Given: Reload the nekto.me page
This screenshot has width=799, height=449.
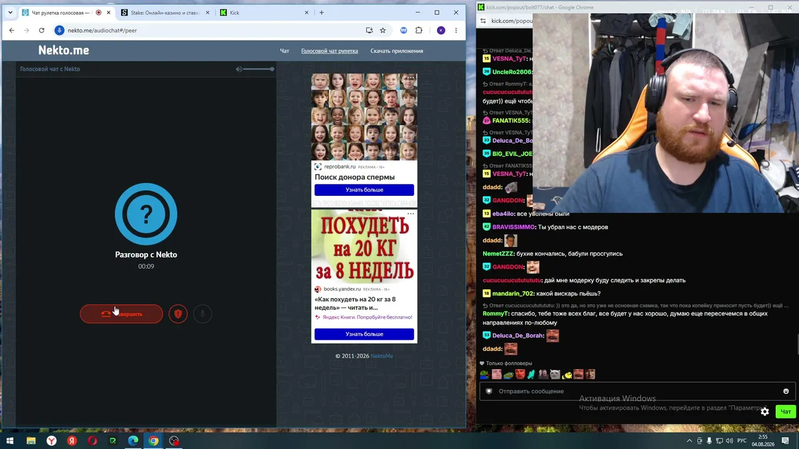Looking at the screenshot, I should [41, 30].
